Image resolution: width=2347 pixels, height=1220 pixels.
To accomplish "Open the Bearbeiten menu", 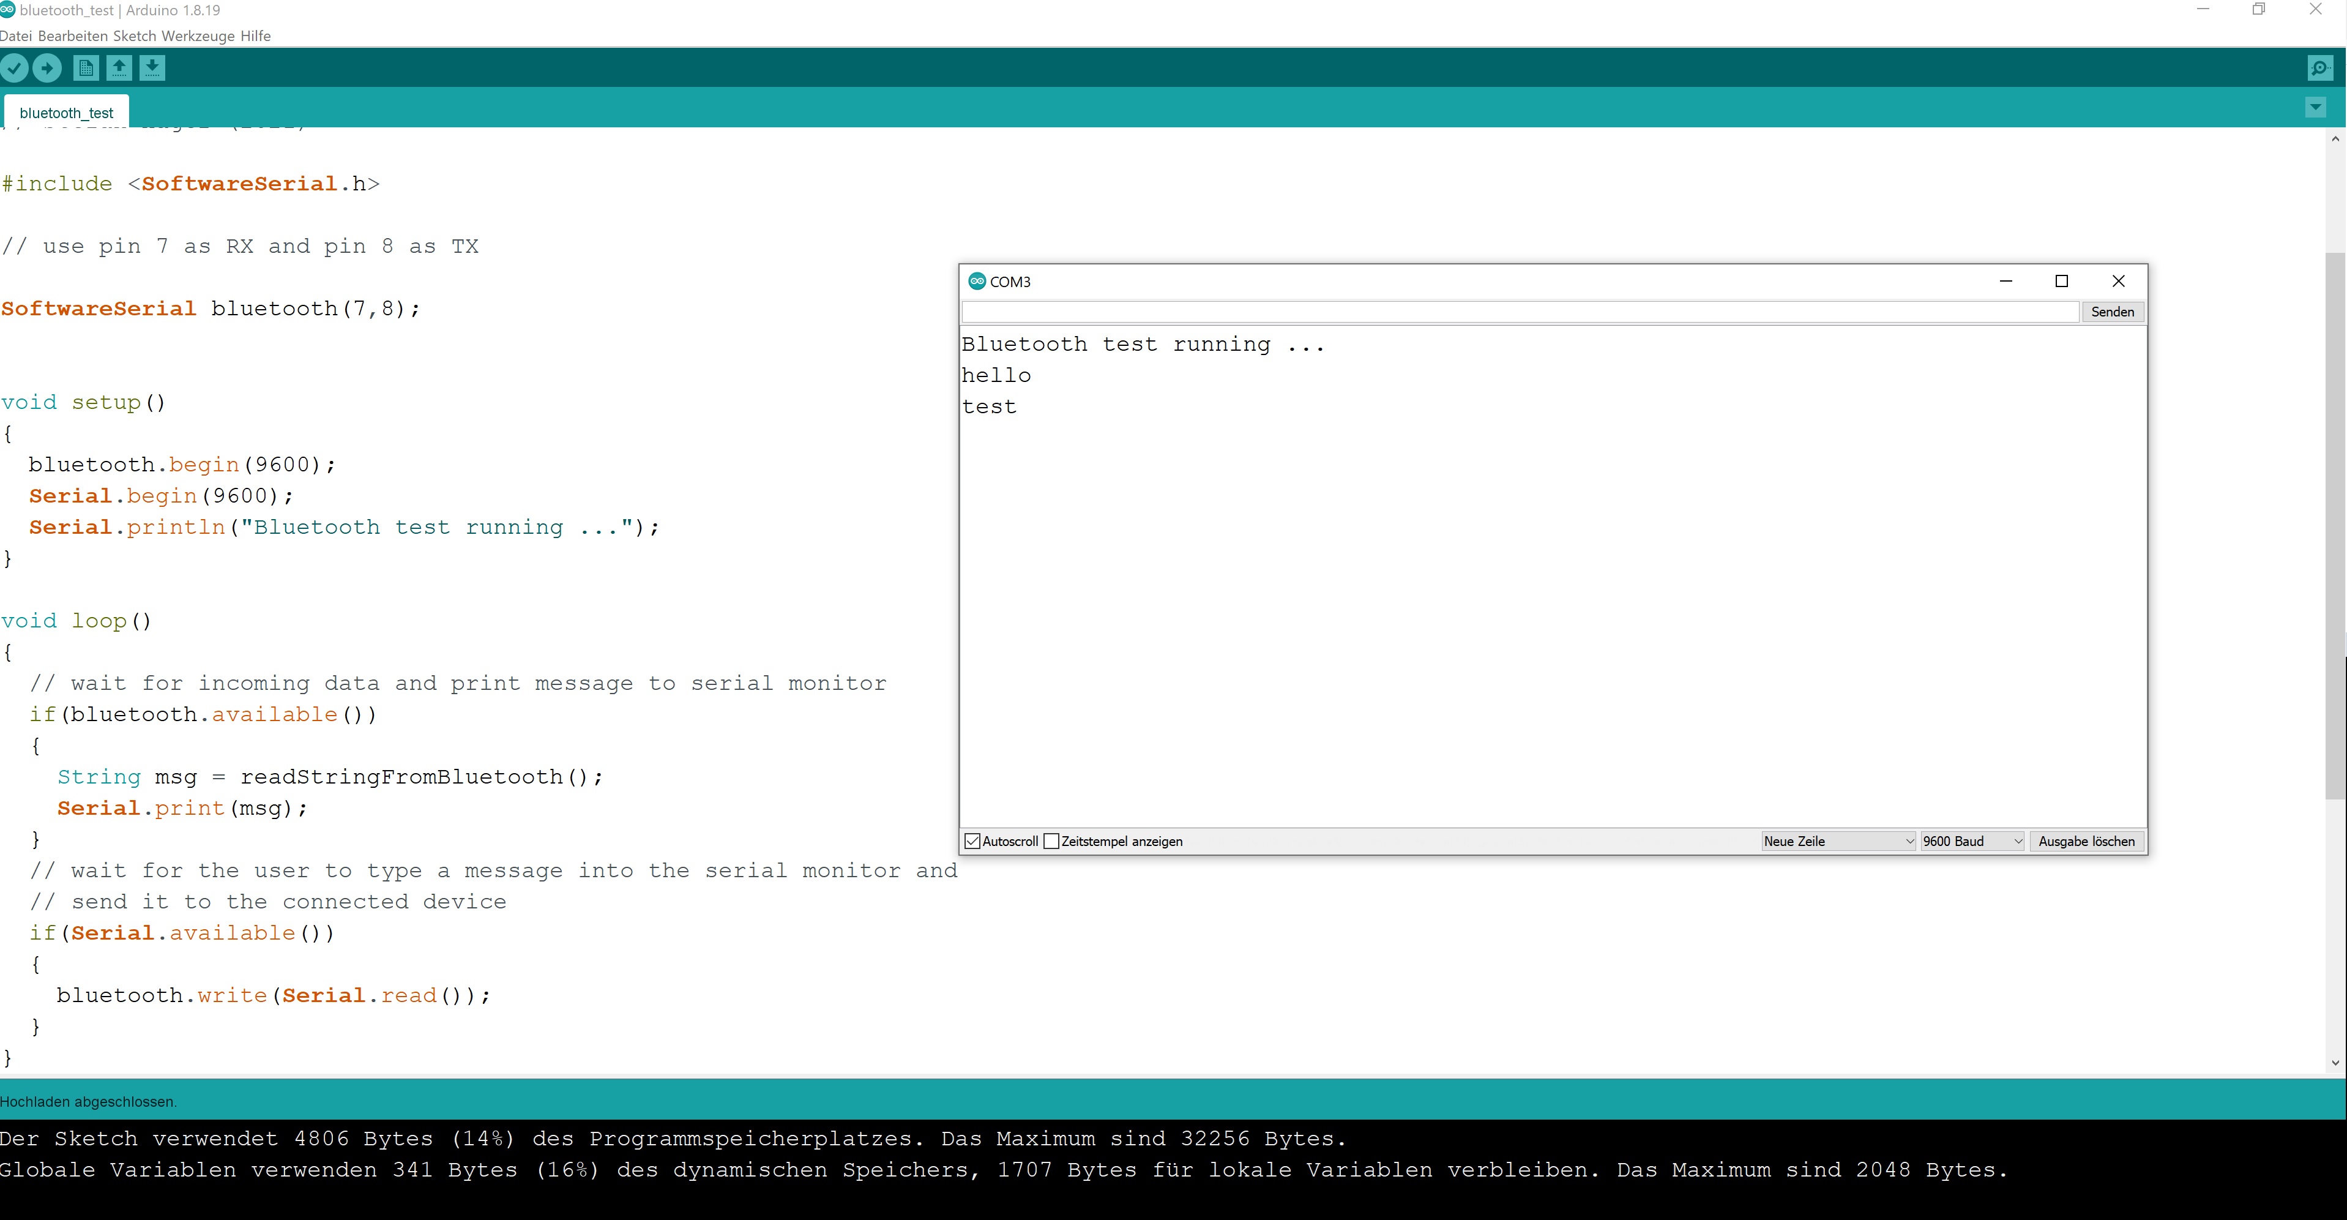I will 73,36.
